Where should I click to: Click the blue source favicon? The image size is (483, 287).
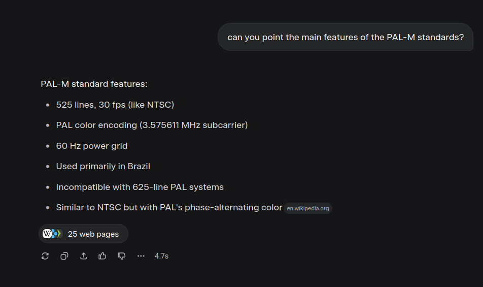point(54,234)
